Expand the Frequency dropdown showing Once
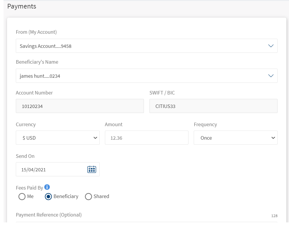Image resolution: width=289 pixels, height=240 pixels. (x=235, y=138)
